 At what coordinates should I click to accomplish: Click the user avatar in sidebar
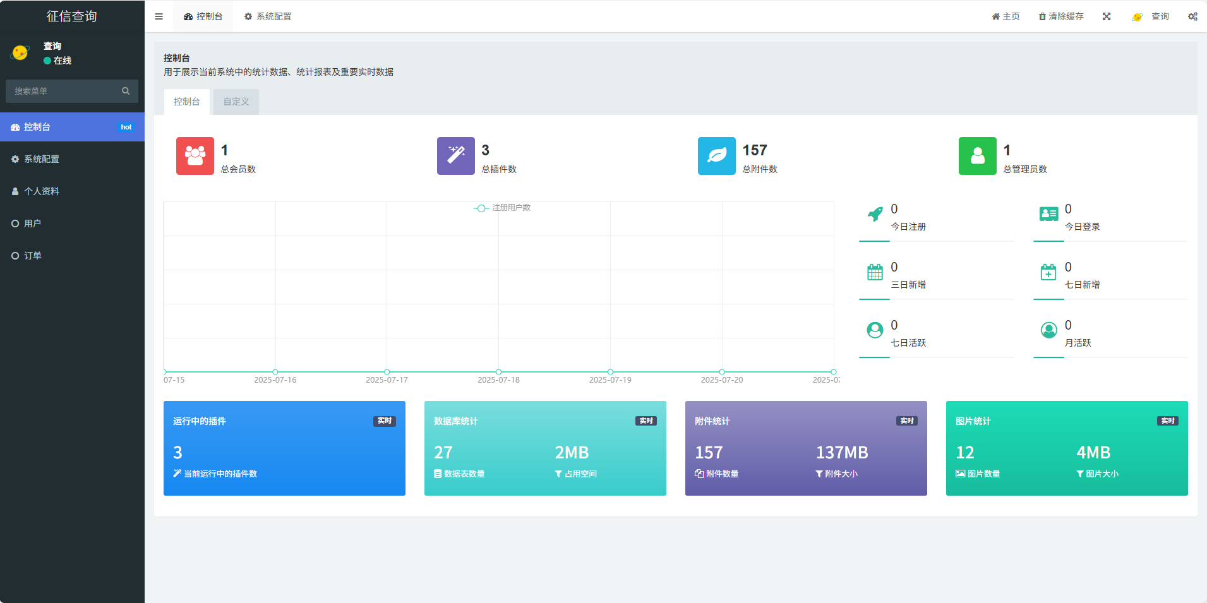tap(20, 52)
